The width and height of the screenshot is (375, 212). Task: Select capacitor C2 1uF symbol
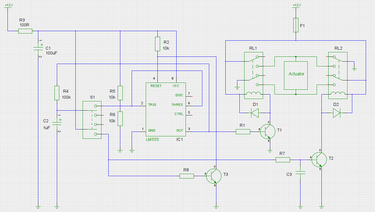(57, 123)
